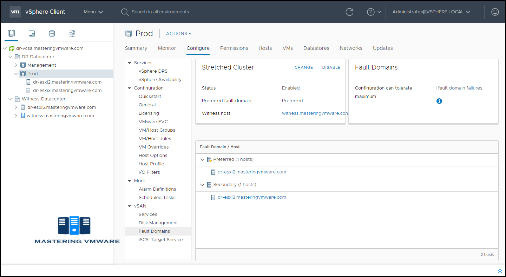The image size is (506, 277).
Task: Click the dr-esxi5 host icon in tree
Action: point(23,107)
